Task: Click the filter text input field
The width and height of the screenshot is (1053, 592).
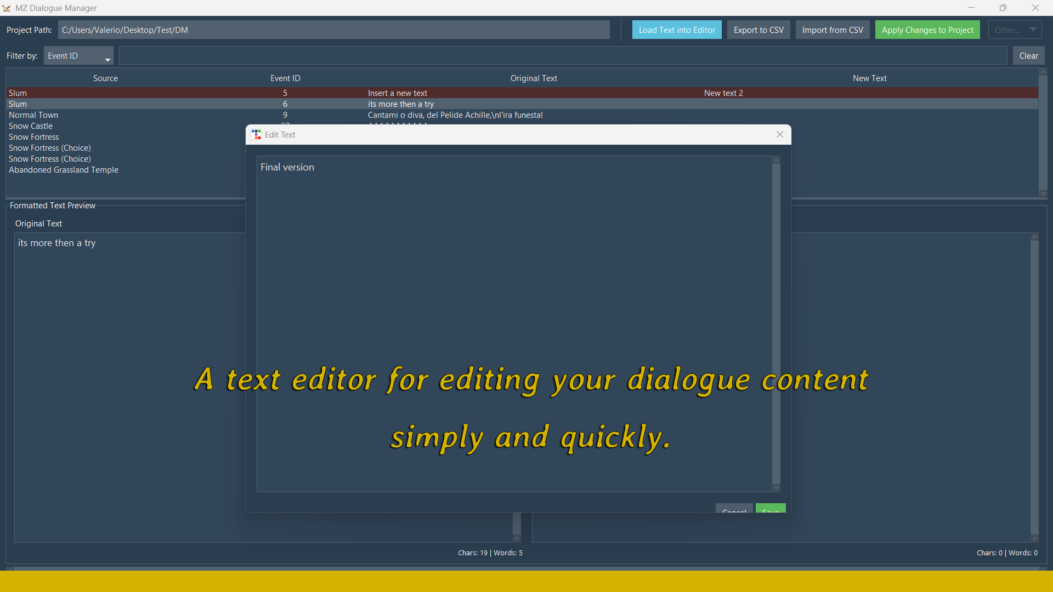Action: (x=563, y=56)
